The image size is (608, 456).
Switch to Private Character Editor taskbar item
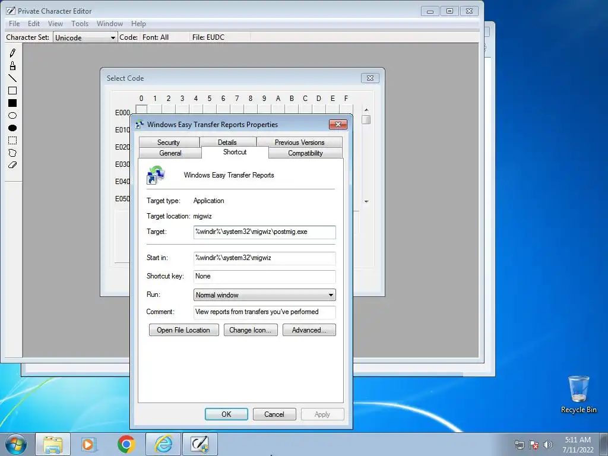(x=200, y=444)
